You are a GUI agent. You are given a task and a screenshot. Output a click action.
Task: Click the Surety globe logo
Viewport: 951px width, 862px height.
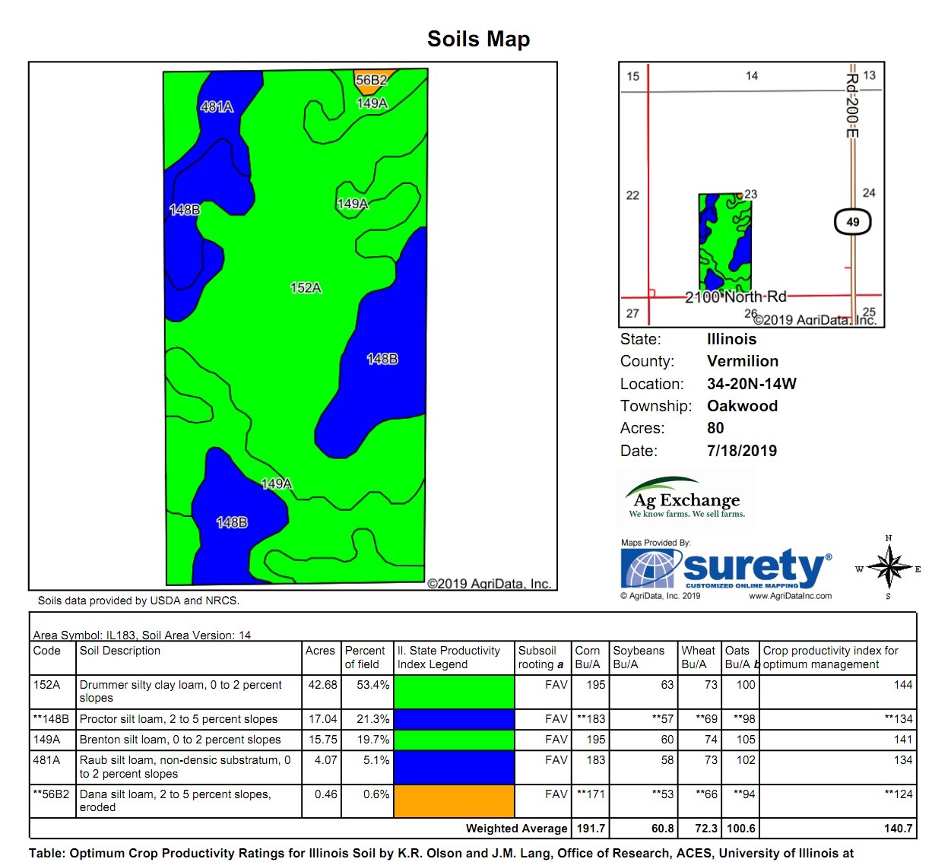point(648,569)
